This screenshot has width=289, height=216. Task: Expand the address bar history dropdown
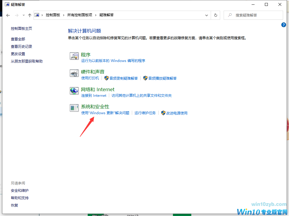point(206,15)
